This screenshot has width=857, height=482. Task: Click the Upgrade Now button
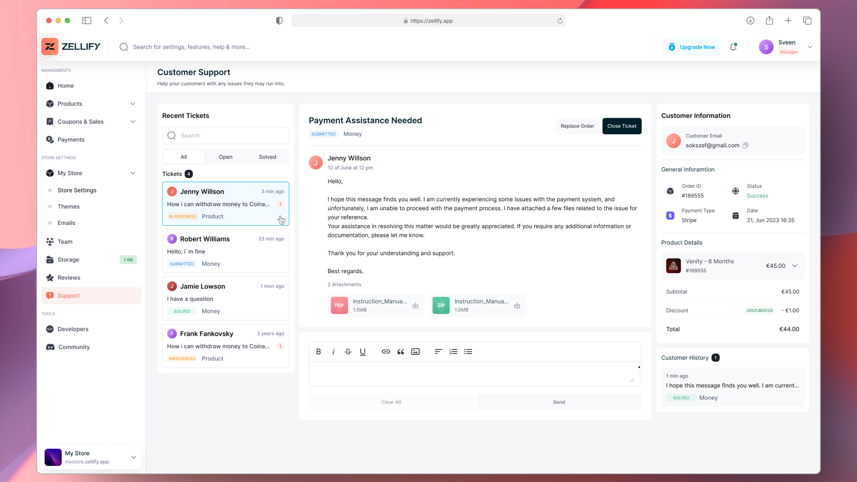[x=691, y=47]
